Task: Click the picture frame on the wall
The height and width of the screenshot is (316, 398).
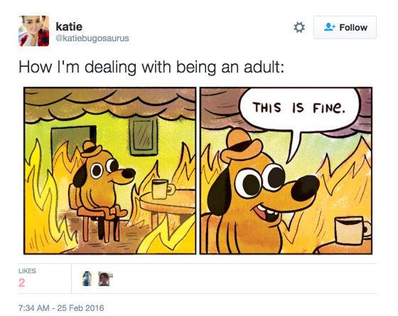Action: click(144, 137)
